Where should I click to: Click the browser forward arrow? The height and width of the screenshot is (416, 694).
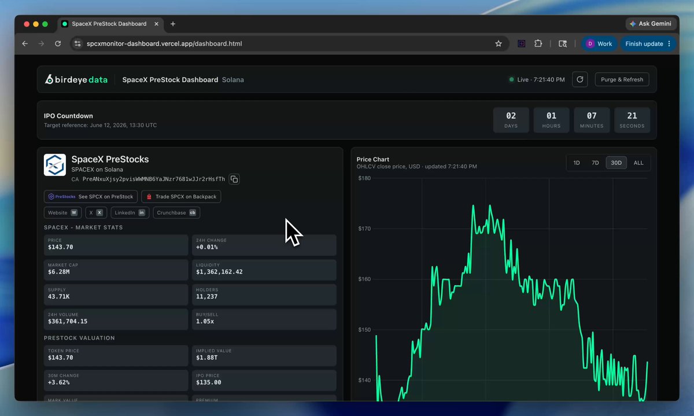click(41, 43)
